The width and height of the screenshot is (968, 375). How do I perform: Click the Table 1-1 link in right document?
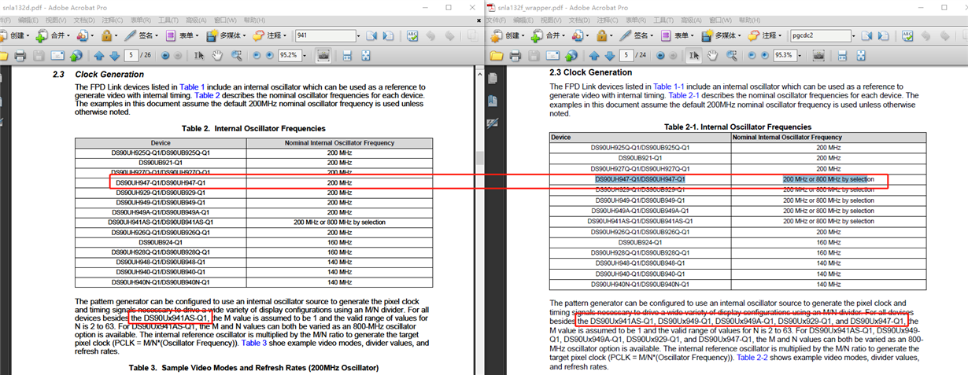click(x=669, y=86)
